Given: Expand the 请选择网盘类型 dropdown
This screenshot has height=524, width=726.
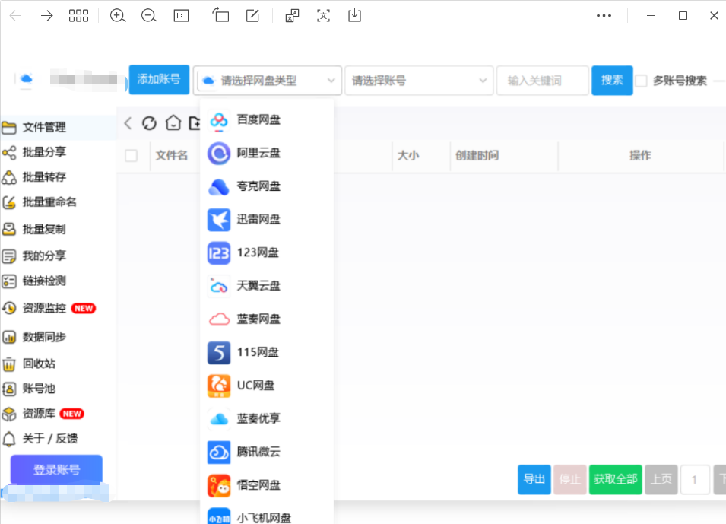Looking at the screenshot, I should pyautogui.click(x=268, y=80).
